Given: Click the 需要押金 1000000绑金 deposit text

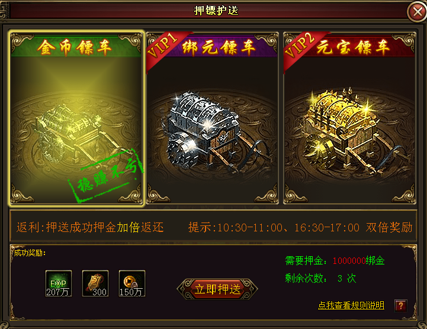Looking at the screenshot, I should coord(335,261).
